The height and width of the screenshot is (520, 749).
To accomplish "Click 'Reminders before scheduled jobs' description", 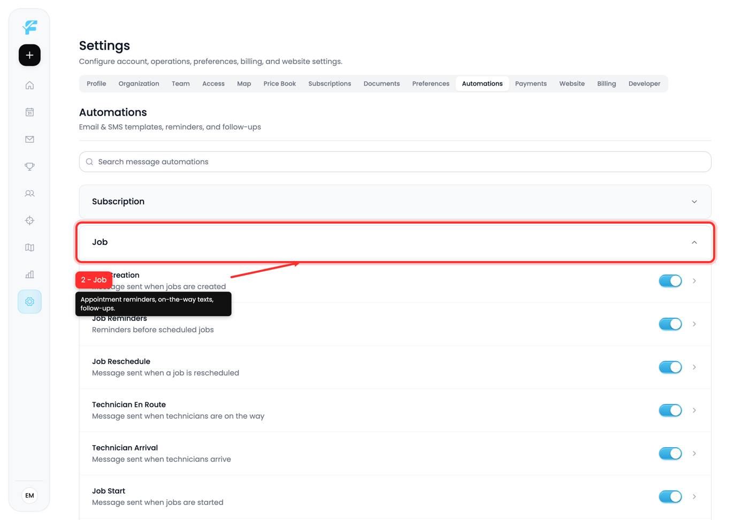I will coord(153,330).
